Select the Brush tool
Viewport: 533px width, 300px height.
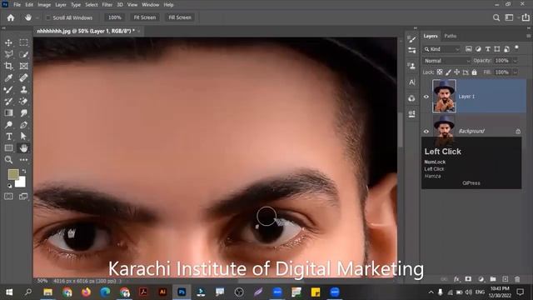pos(8,90)
